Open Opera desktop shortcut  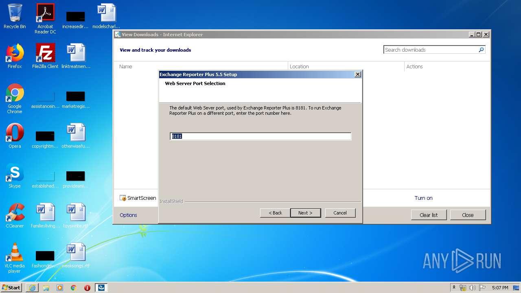click(x=15, y=136)
